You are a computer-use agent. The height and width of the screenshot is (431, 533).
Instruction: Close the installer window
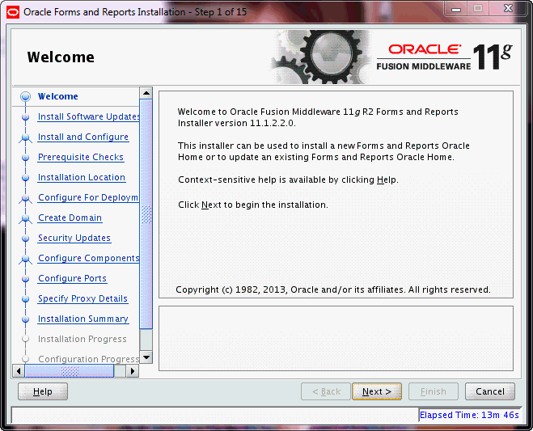[x=508, y=9]
